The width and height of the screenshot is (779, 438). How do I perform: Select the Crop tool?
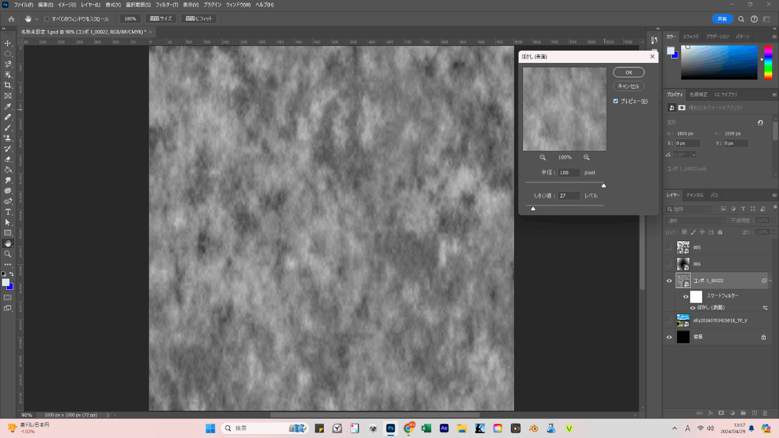pyautogui.click(x=8, y=85)
